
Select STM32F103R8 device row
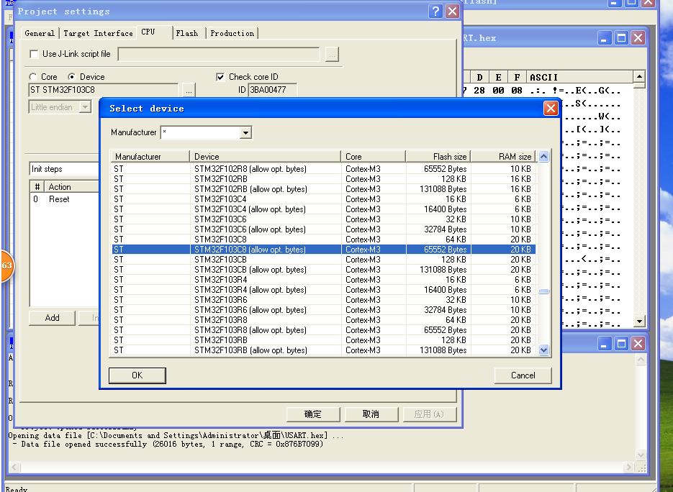(x=324, y=320)
